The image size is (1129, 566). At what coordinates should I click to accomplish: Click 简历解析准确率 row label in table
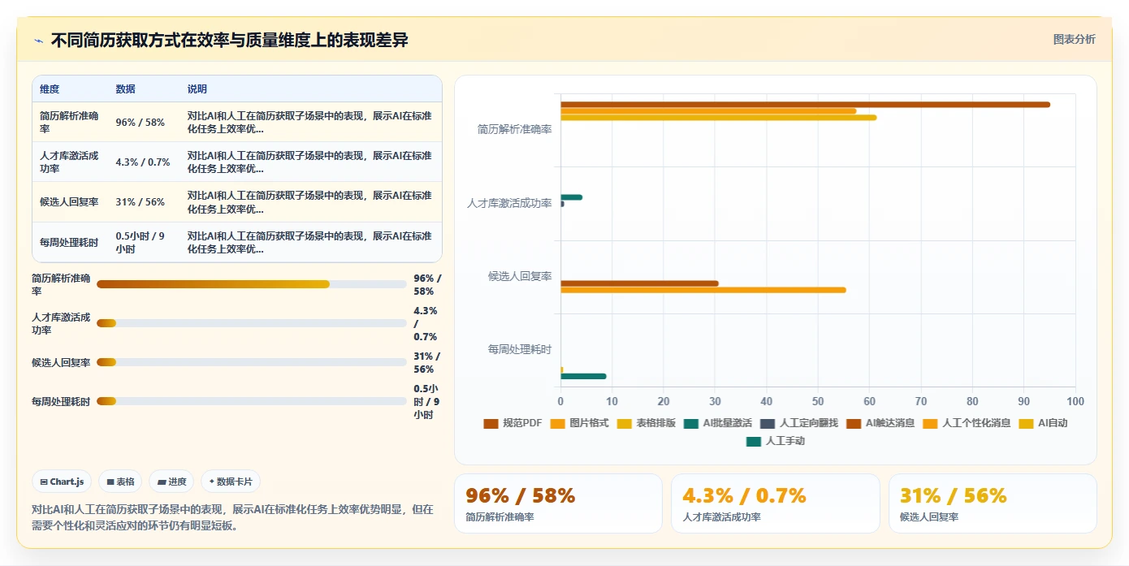coord(69,123)
